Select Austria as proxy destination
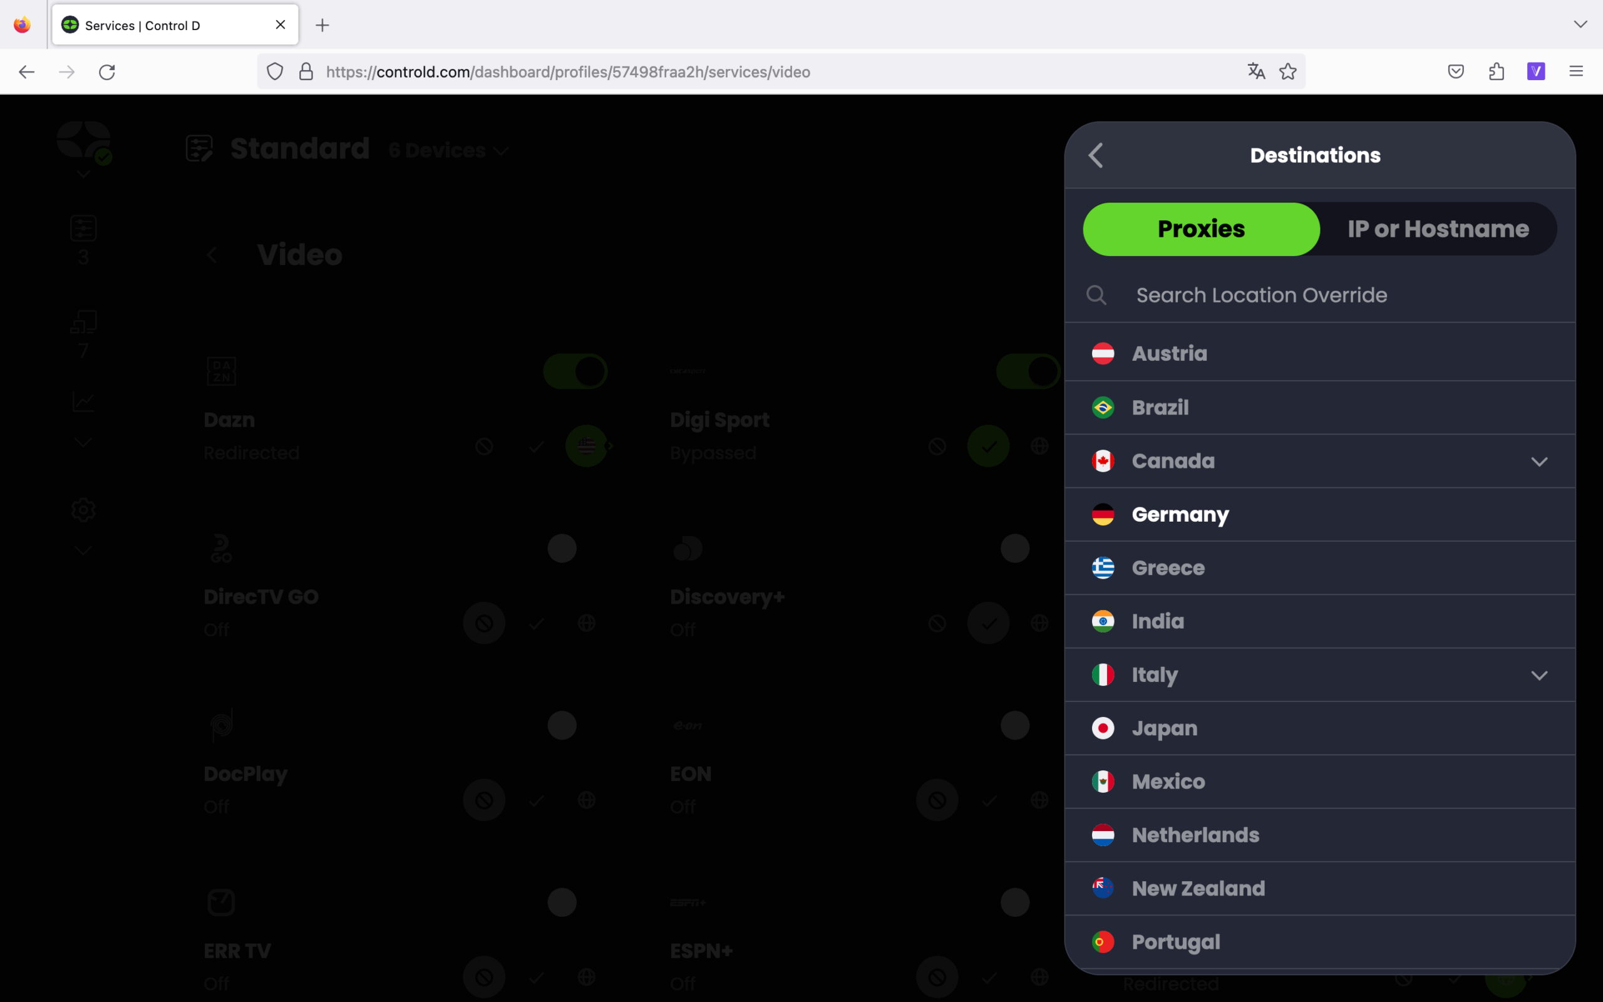 point(1169,352)
